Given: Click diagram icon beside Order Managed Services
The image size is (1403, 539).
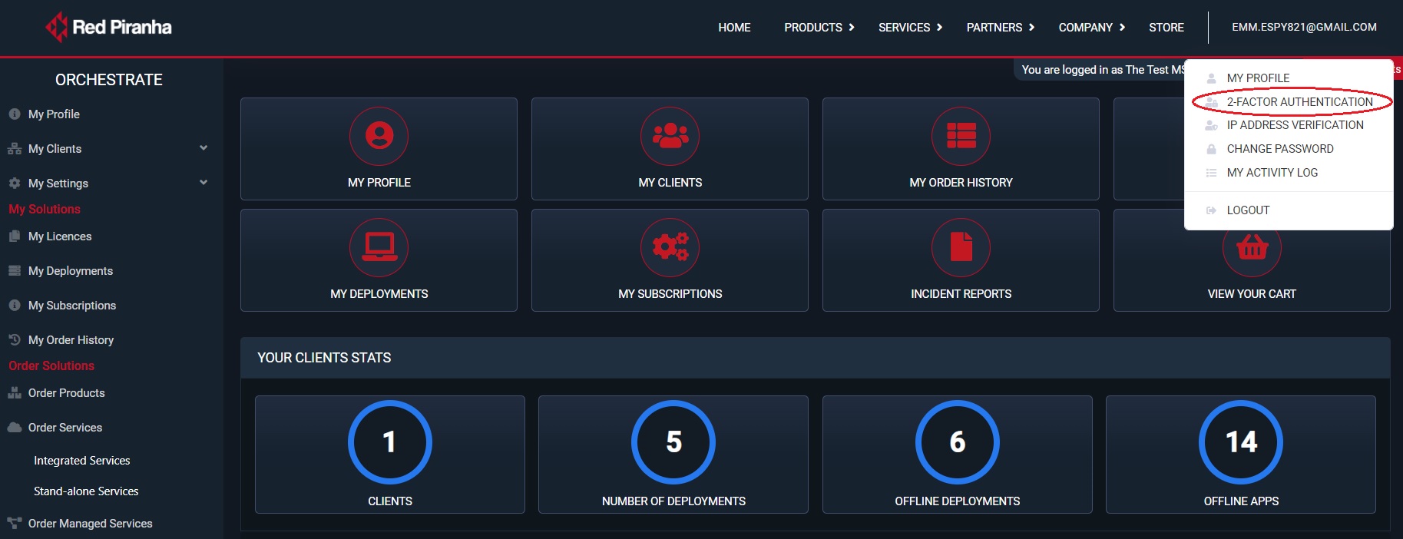Looking at the screenshot, I should [15, 523].
